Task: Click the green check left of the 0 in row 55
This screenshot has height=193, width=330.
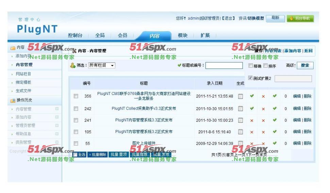Action: pos(275,143)
